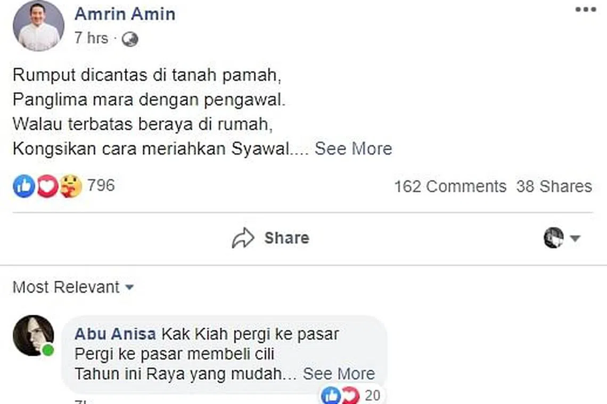The width and height of the screenshot is (607, 404).
Task: Click the post author's profile picture
Action: tap(38, 26)
